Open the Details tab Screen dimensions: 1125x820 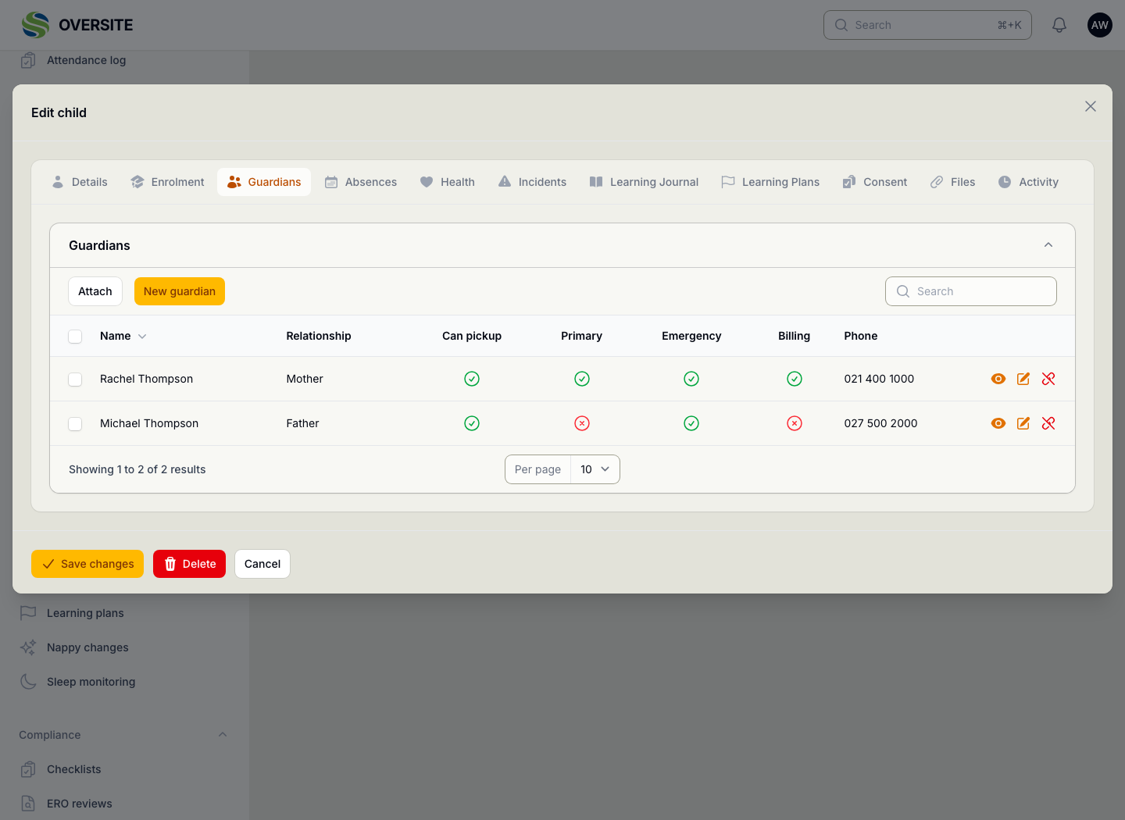pos(80,182)
